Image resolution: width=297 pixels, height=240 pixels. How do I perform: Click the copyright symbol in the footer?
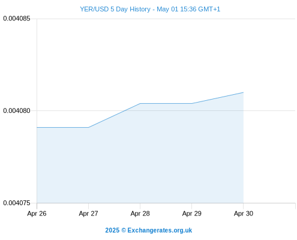(x=124, y=230)
